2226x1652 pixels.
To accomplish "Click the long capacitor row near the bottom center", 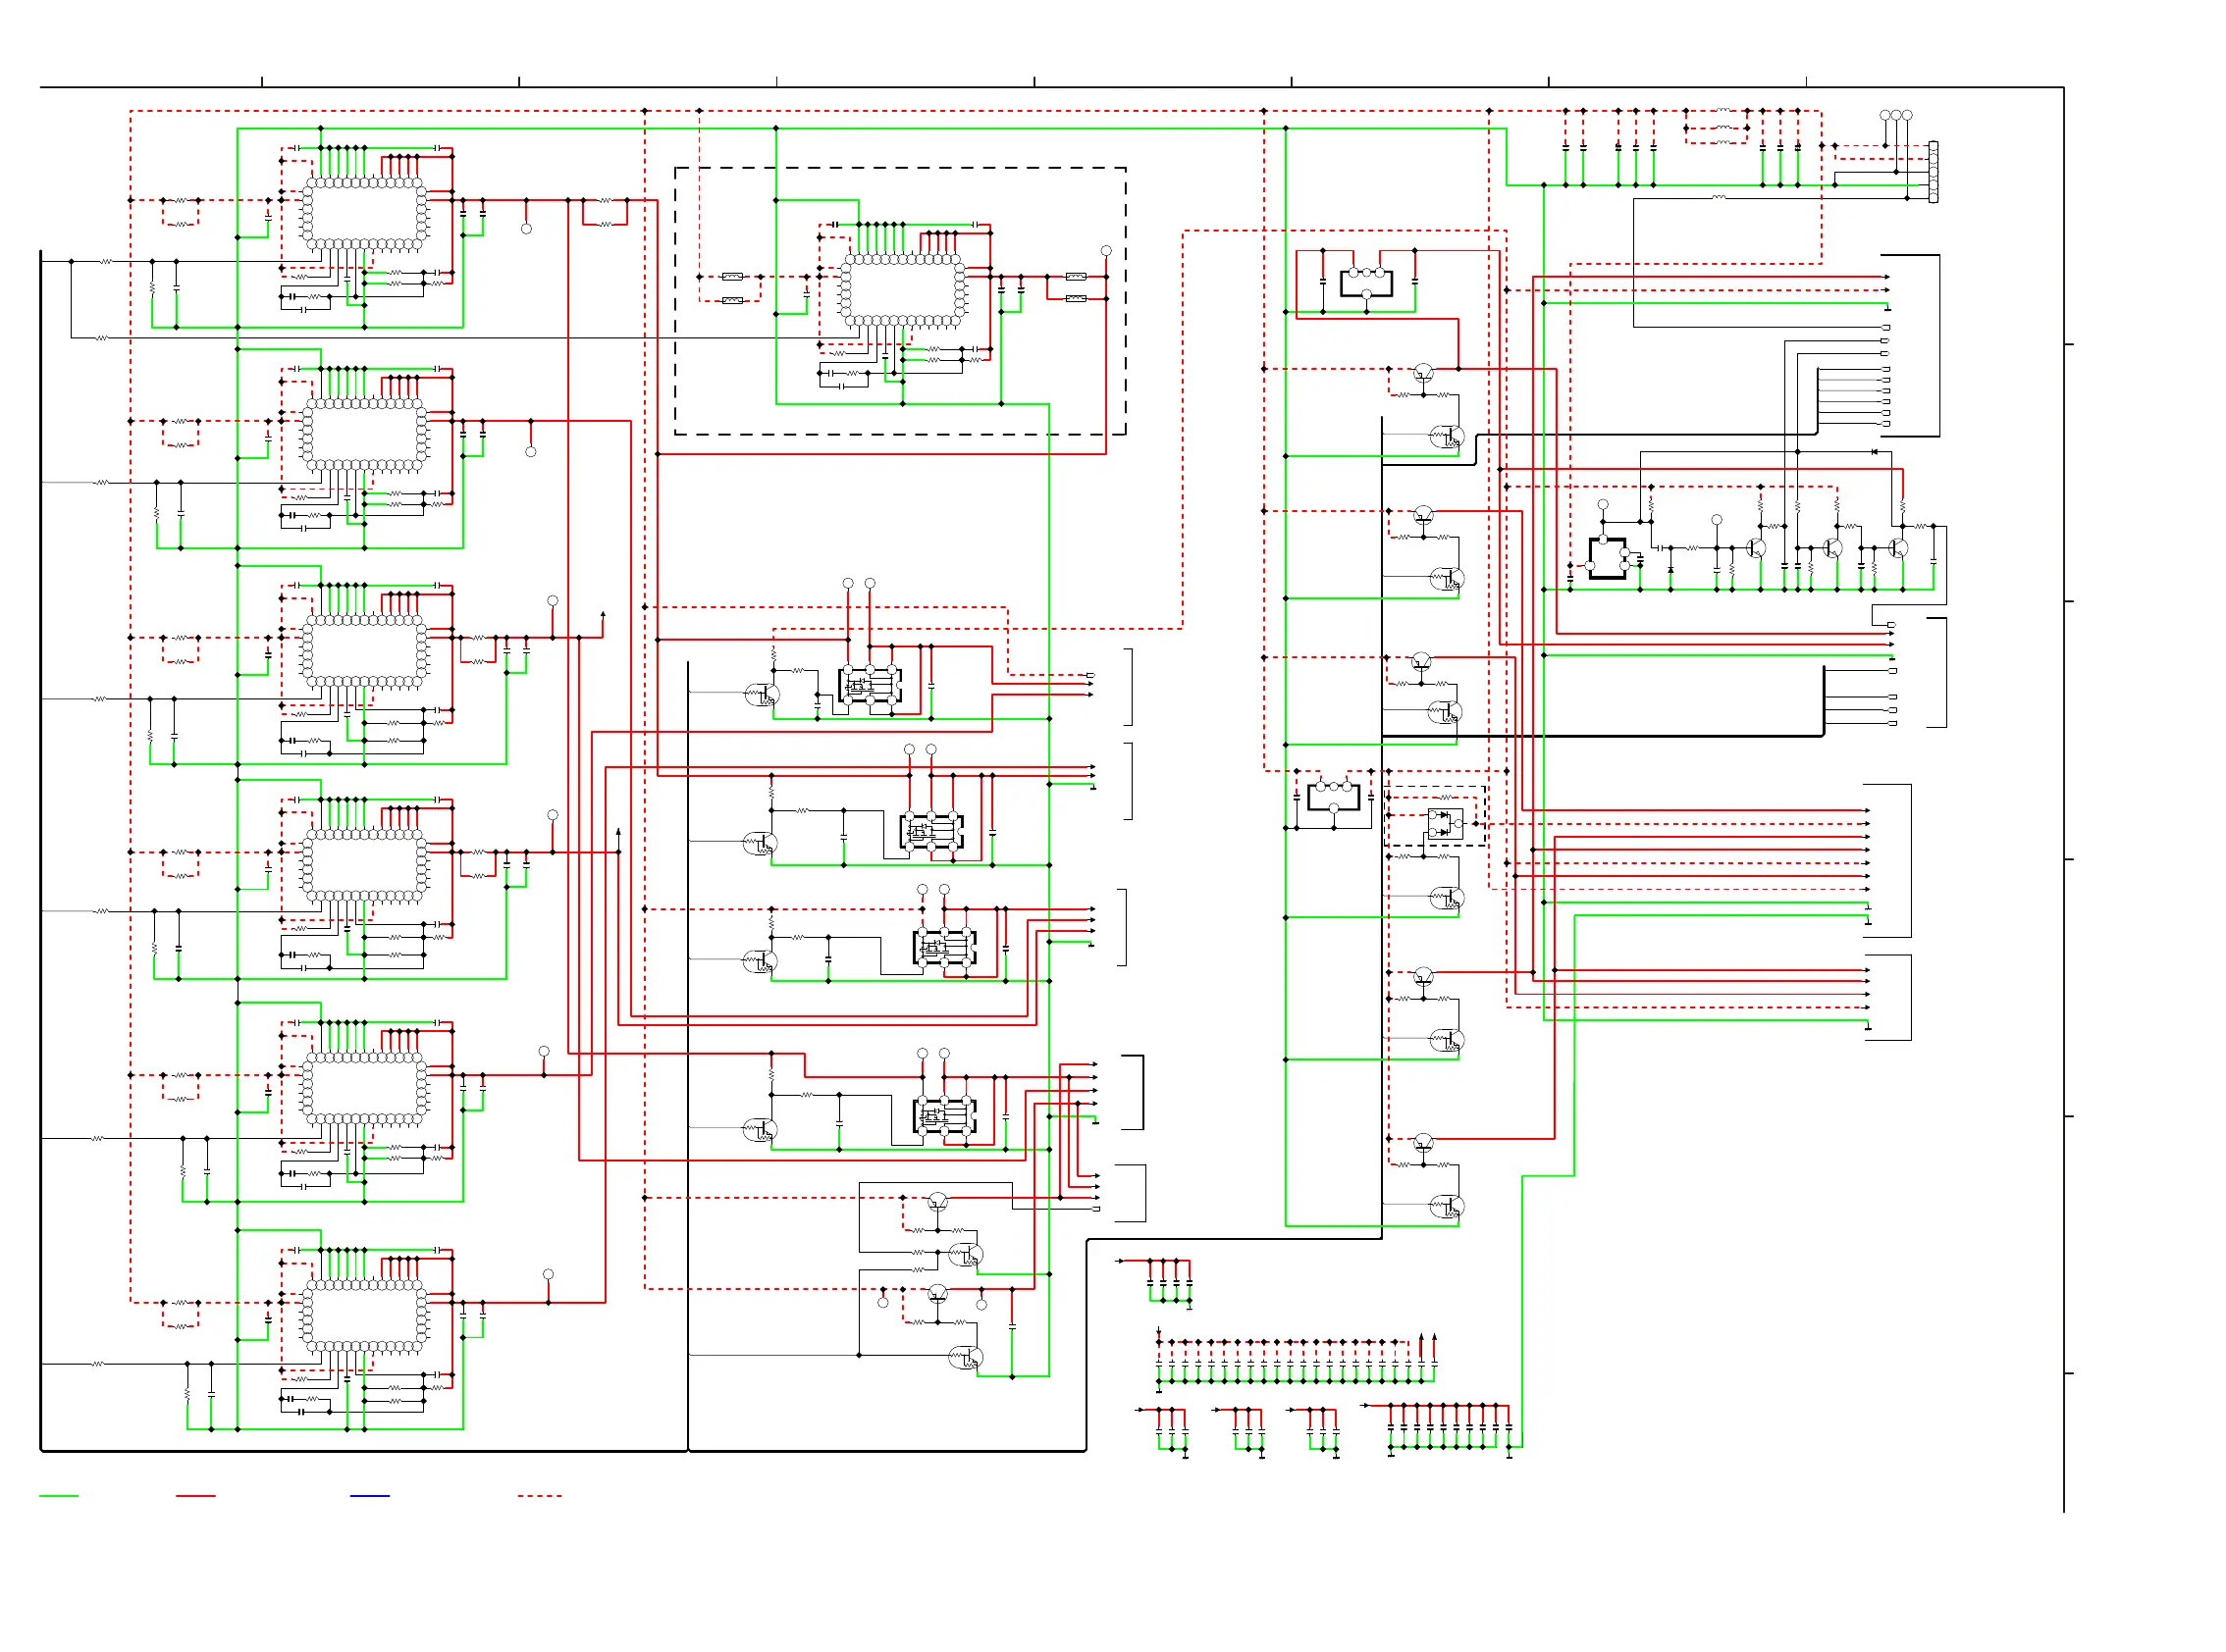I will 1296,1362.
